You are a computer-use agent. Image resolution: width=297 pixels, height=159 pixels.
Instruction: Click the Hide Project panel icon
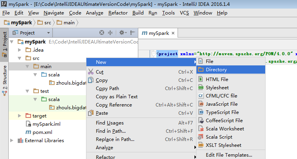click(x=133, y=33)
